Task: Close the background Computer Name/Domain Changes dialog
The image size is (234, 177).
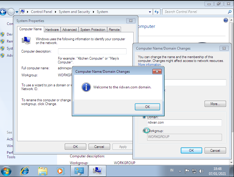Action: coord(224,48)
